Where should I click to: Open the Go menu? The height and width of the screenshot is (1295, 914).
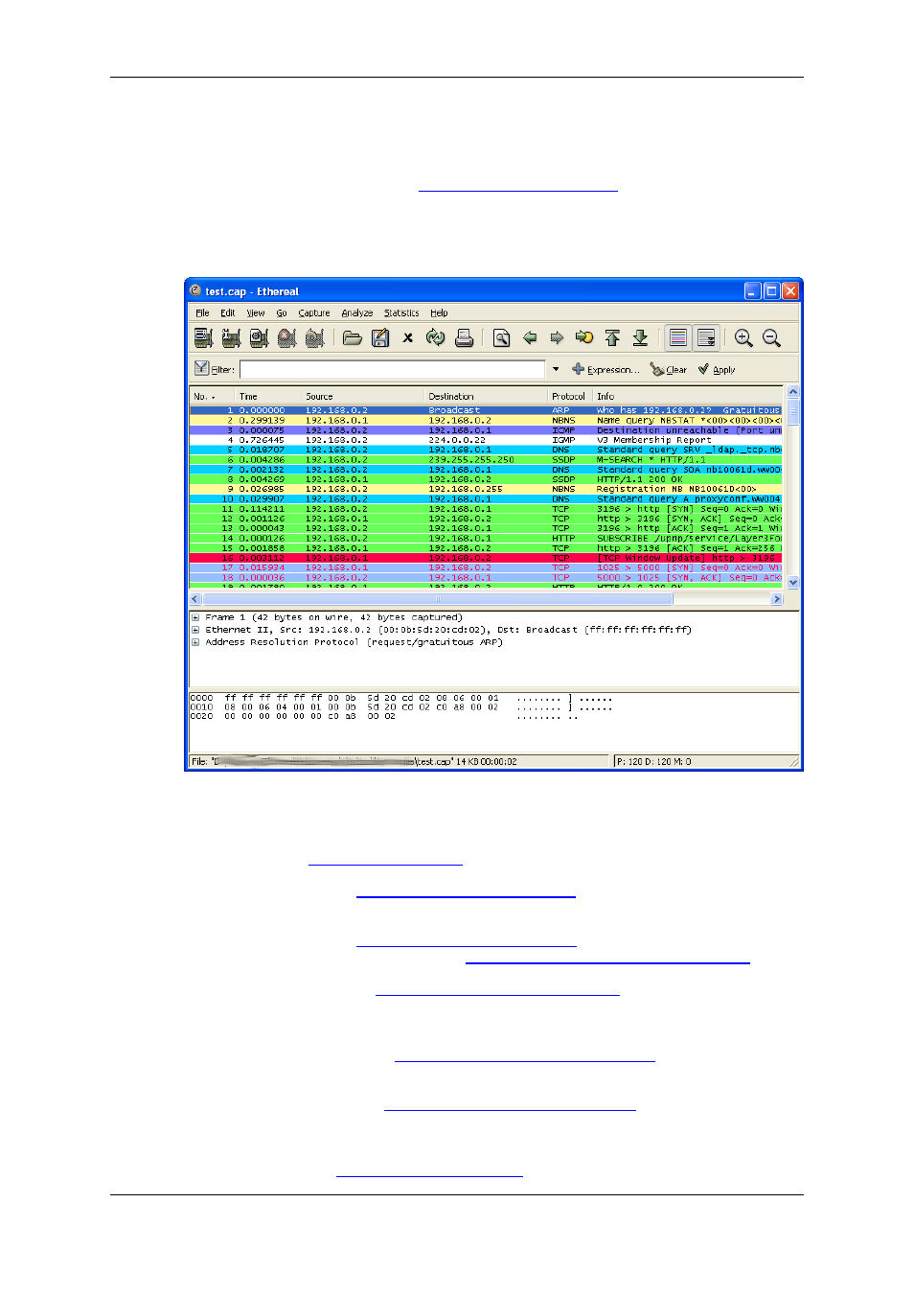click(282, 312)
